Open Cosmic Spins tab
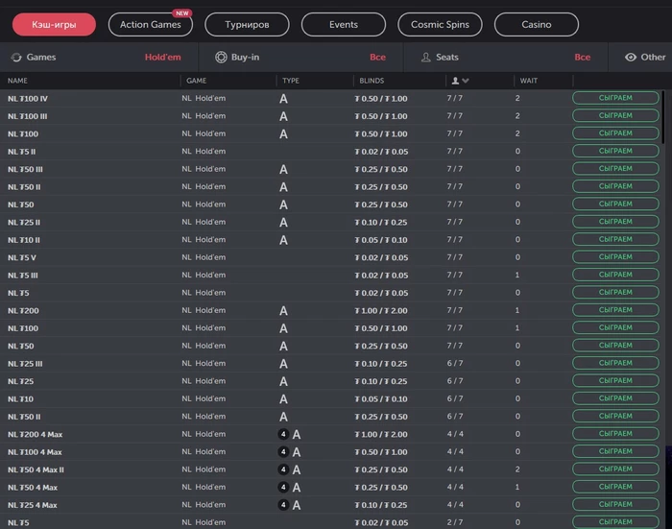 click(440, 24)
